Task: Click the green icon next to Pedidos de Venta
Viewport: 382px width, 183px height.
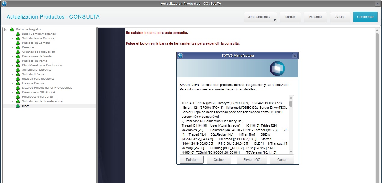Action: [x=18, y=61]
